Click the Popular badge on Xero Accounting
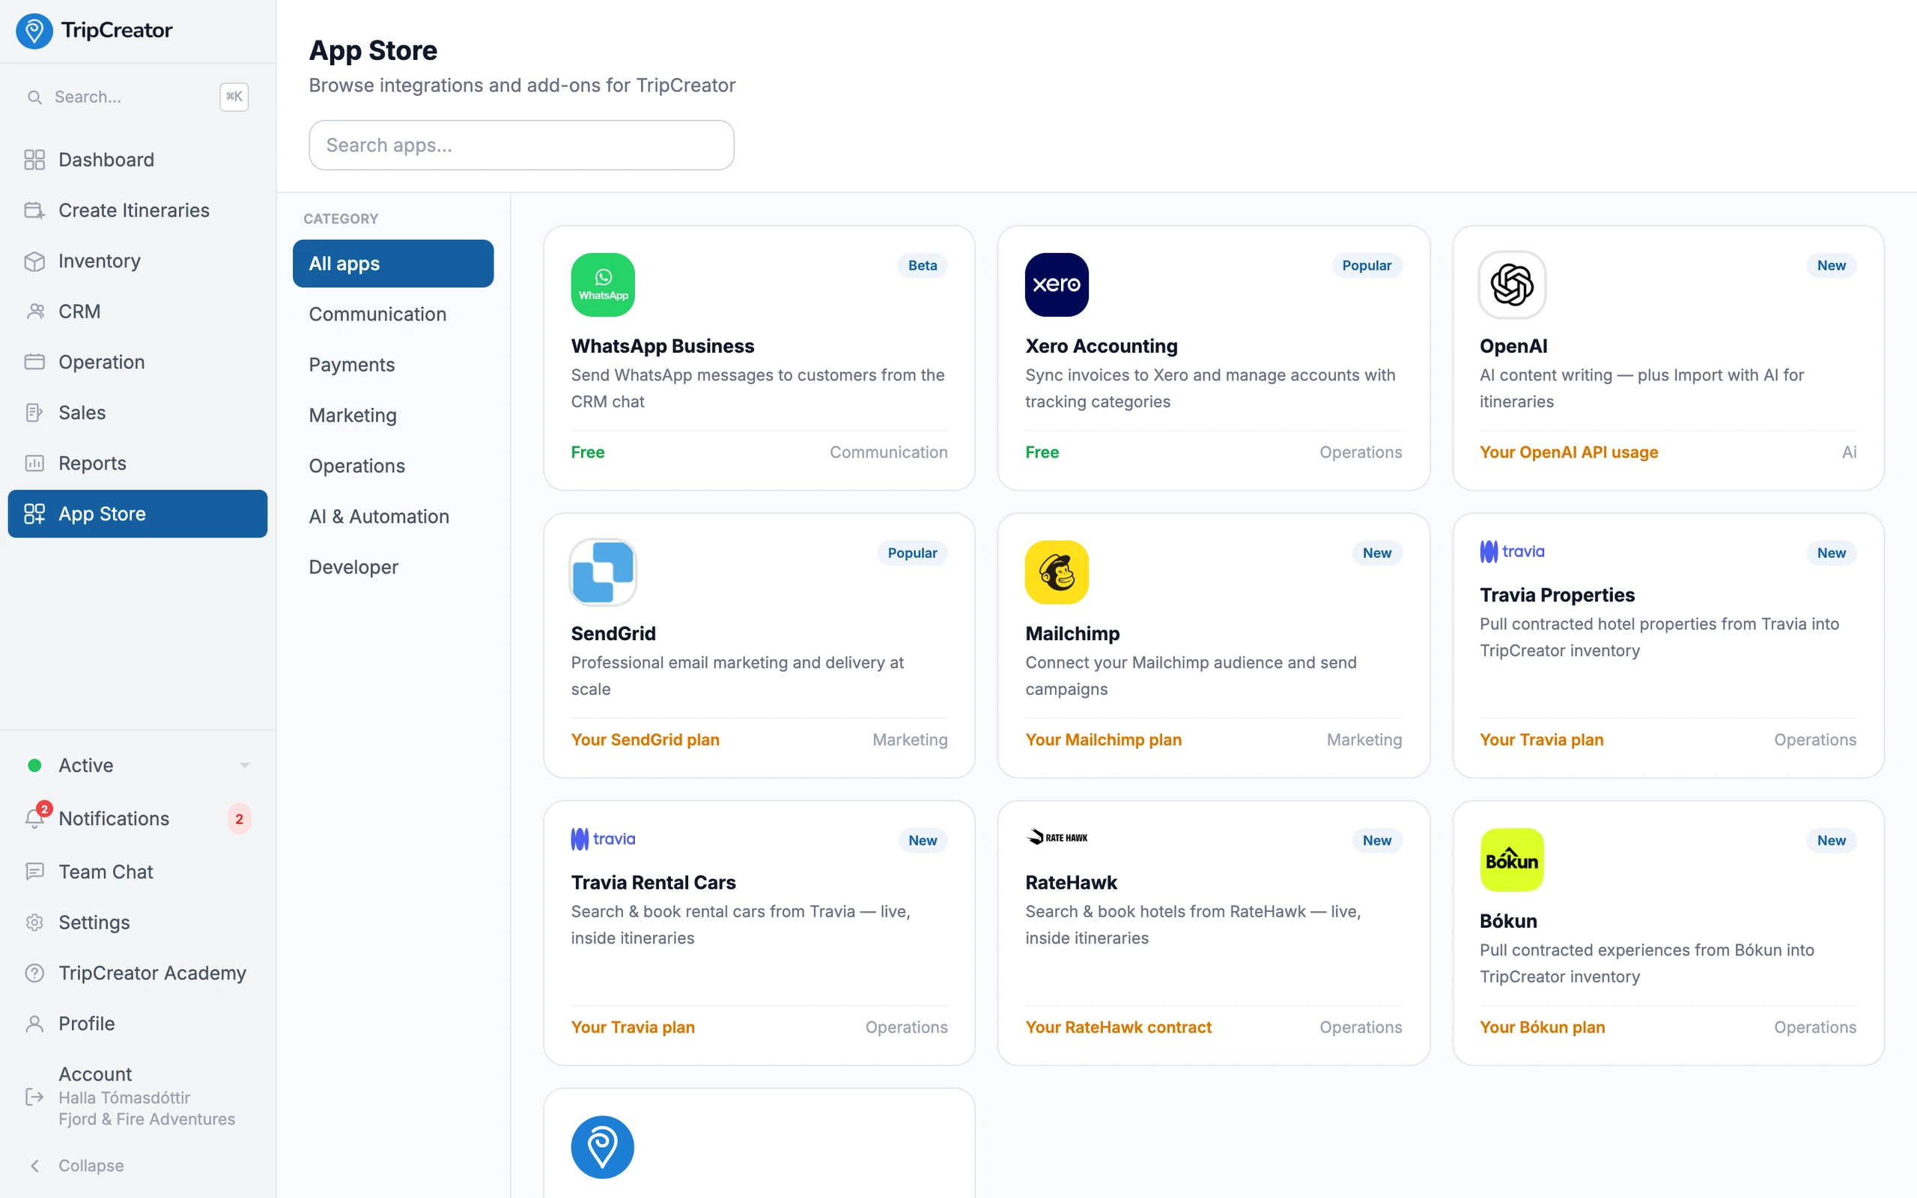 [x=1367, y=265]
